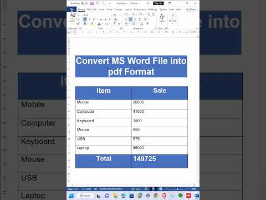Viewport: 266px width, 200px height.
Task: Open the Font dialog launcher
Action: (121, 28)
